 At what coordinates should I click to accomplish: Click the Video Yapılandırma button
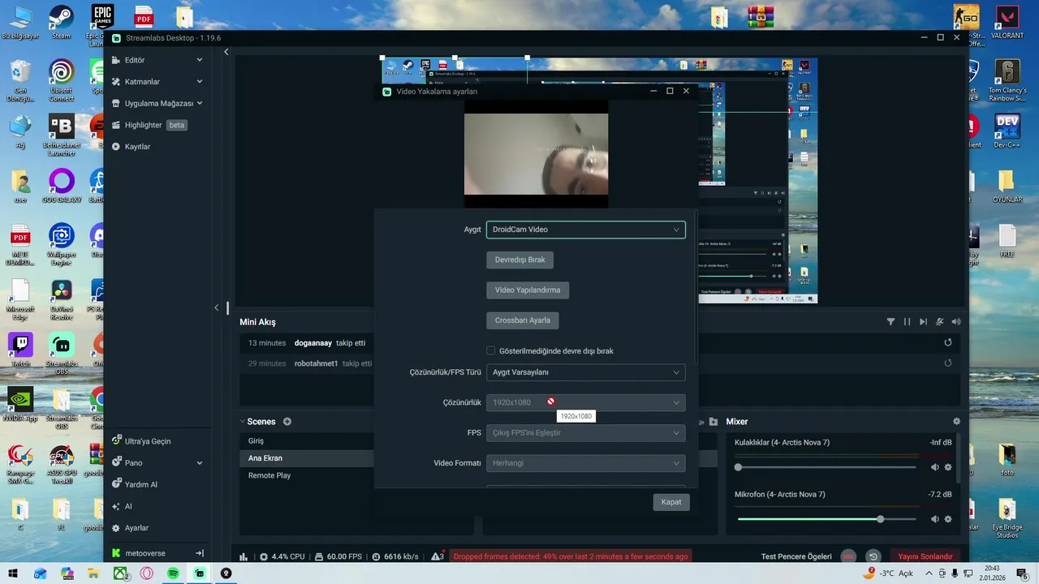point(528,290)
